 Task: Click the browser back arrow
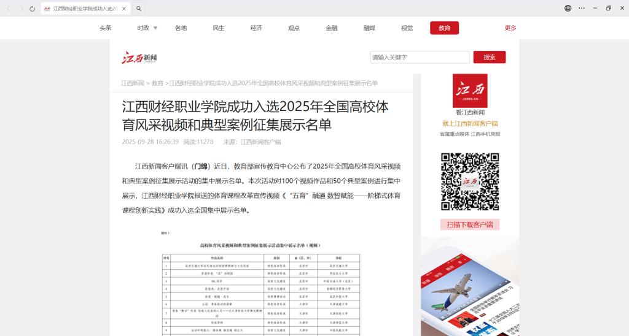(9, 9)
